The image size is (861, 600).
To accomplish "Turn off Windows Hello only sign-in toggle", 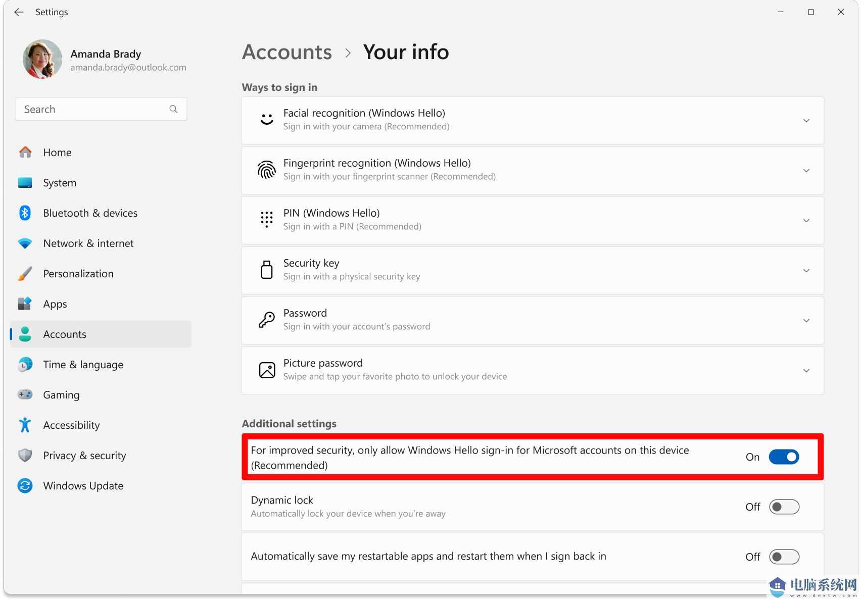I will click(784, 457).
